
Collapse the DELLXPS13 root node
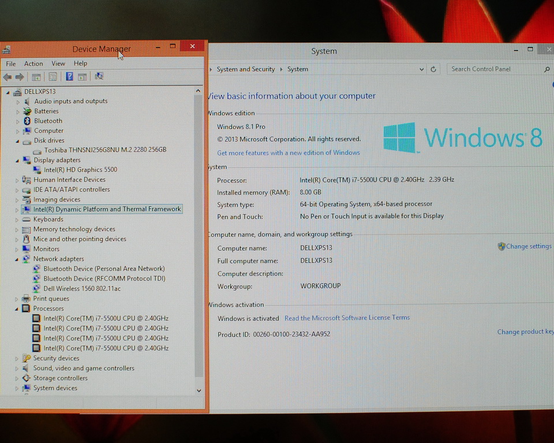[x=8, y=92]
